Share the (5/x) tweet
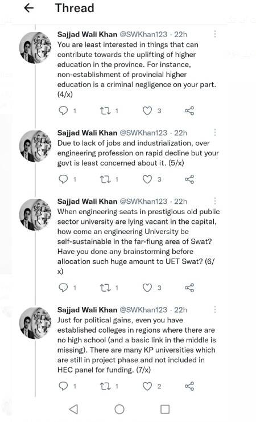The width and height of the screenshot is (256, 422). click(x=189, y=179)
